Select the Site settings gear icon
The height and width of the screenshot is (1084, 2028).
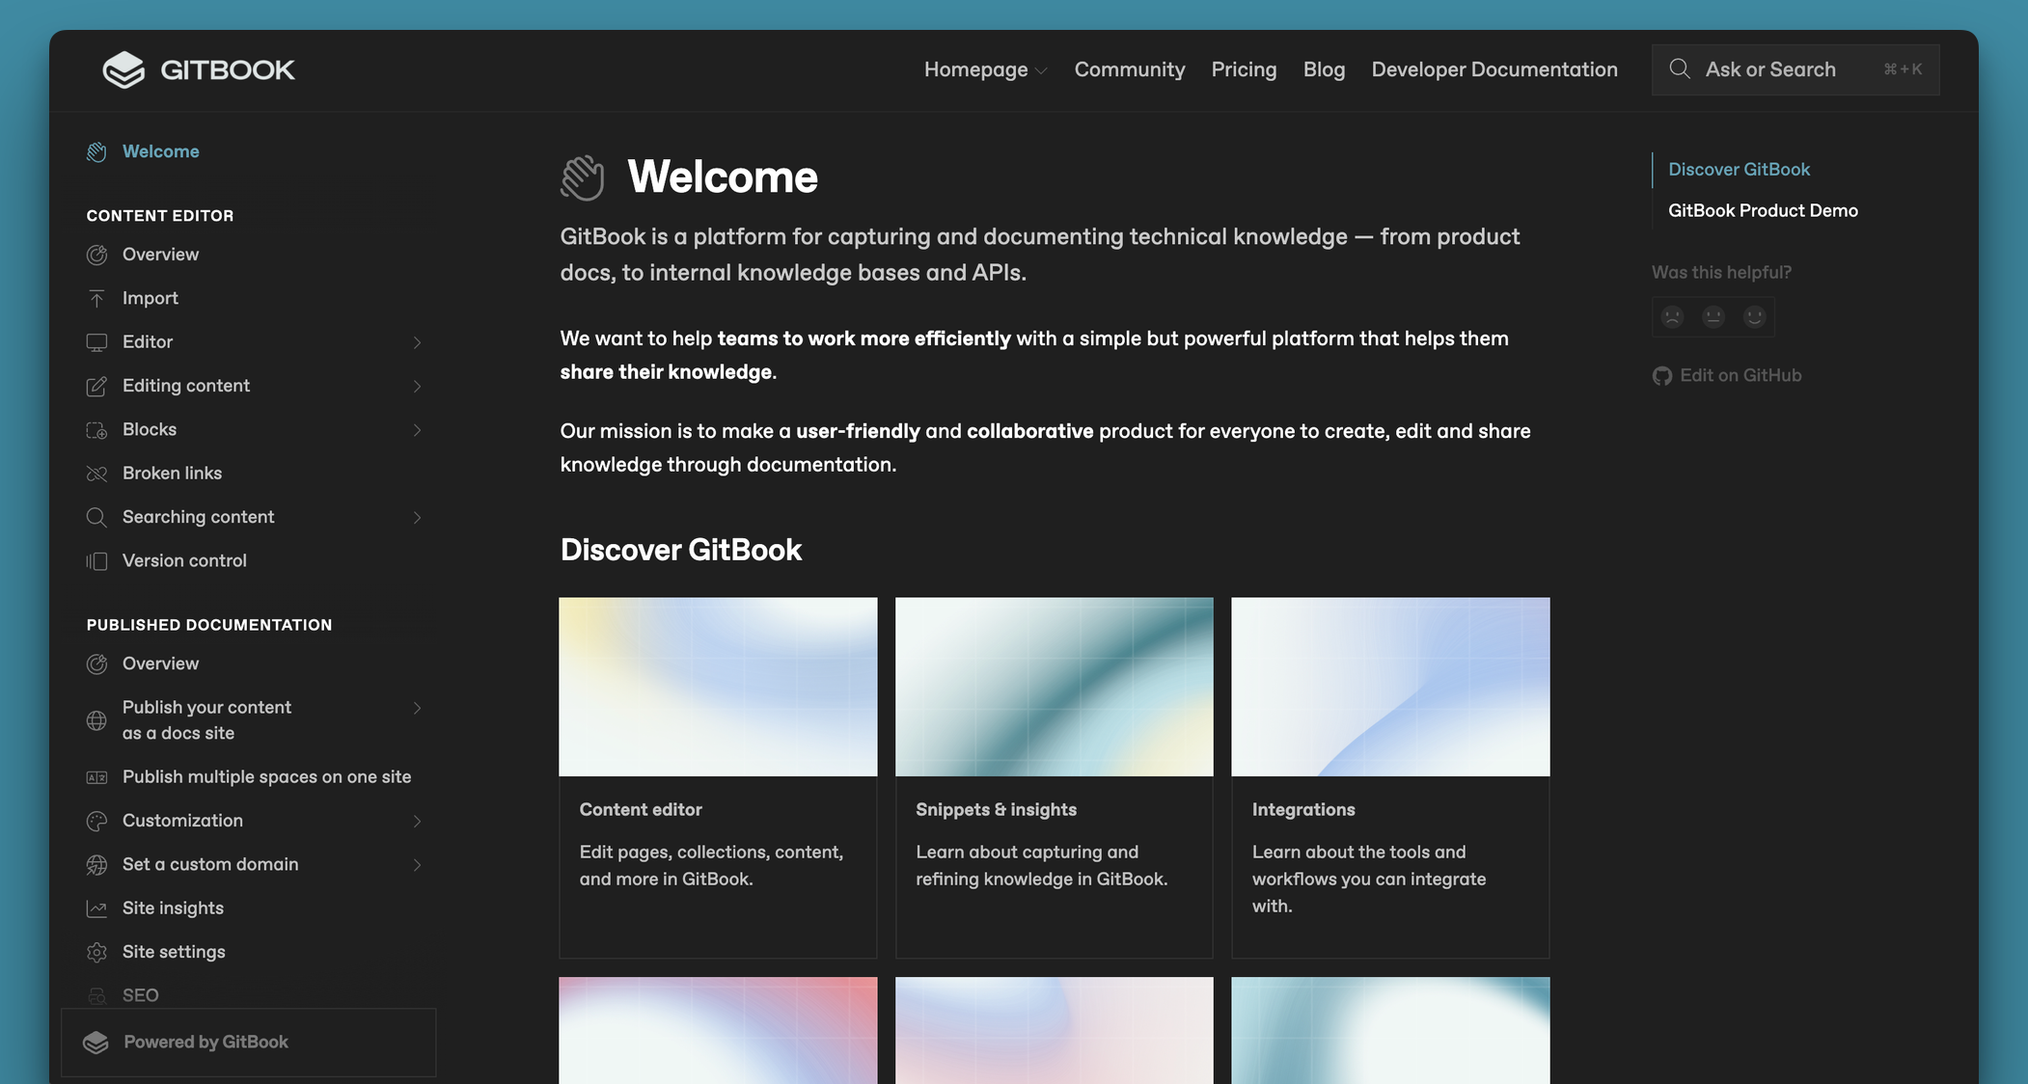pos(96,952)
